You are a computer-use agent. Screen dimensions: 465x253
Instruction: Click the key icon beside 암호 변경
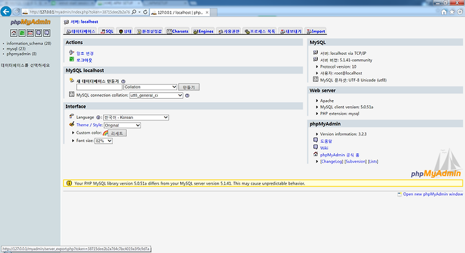coord(72,53)
